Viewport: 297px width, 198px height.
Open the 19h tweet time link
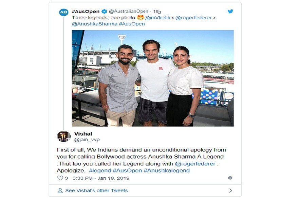click(x=157, y=12)
